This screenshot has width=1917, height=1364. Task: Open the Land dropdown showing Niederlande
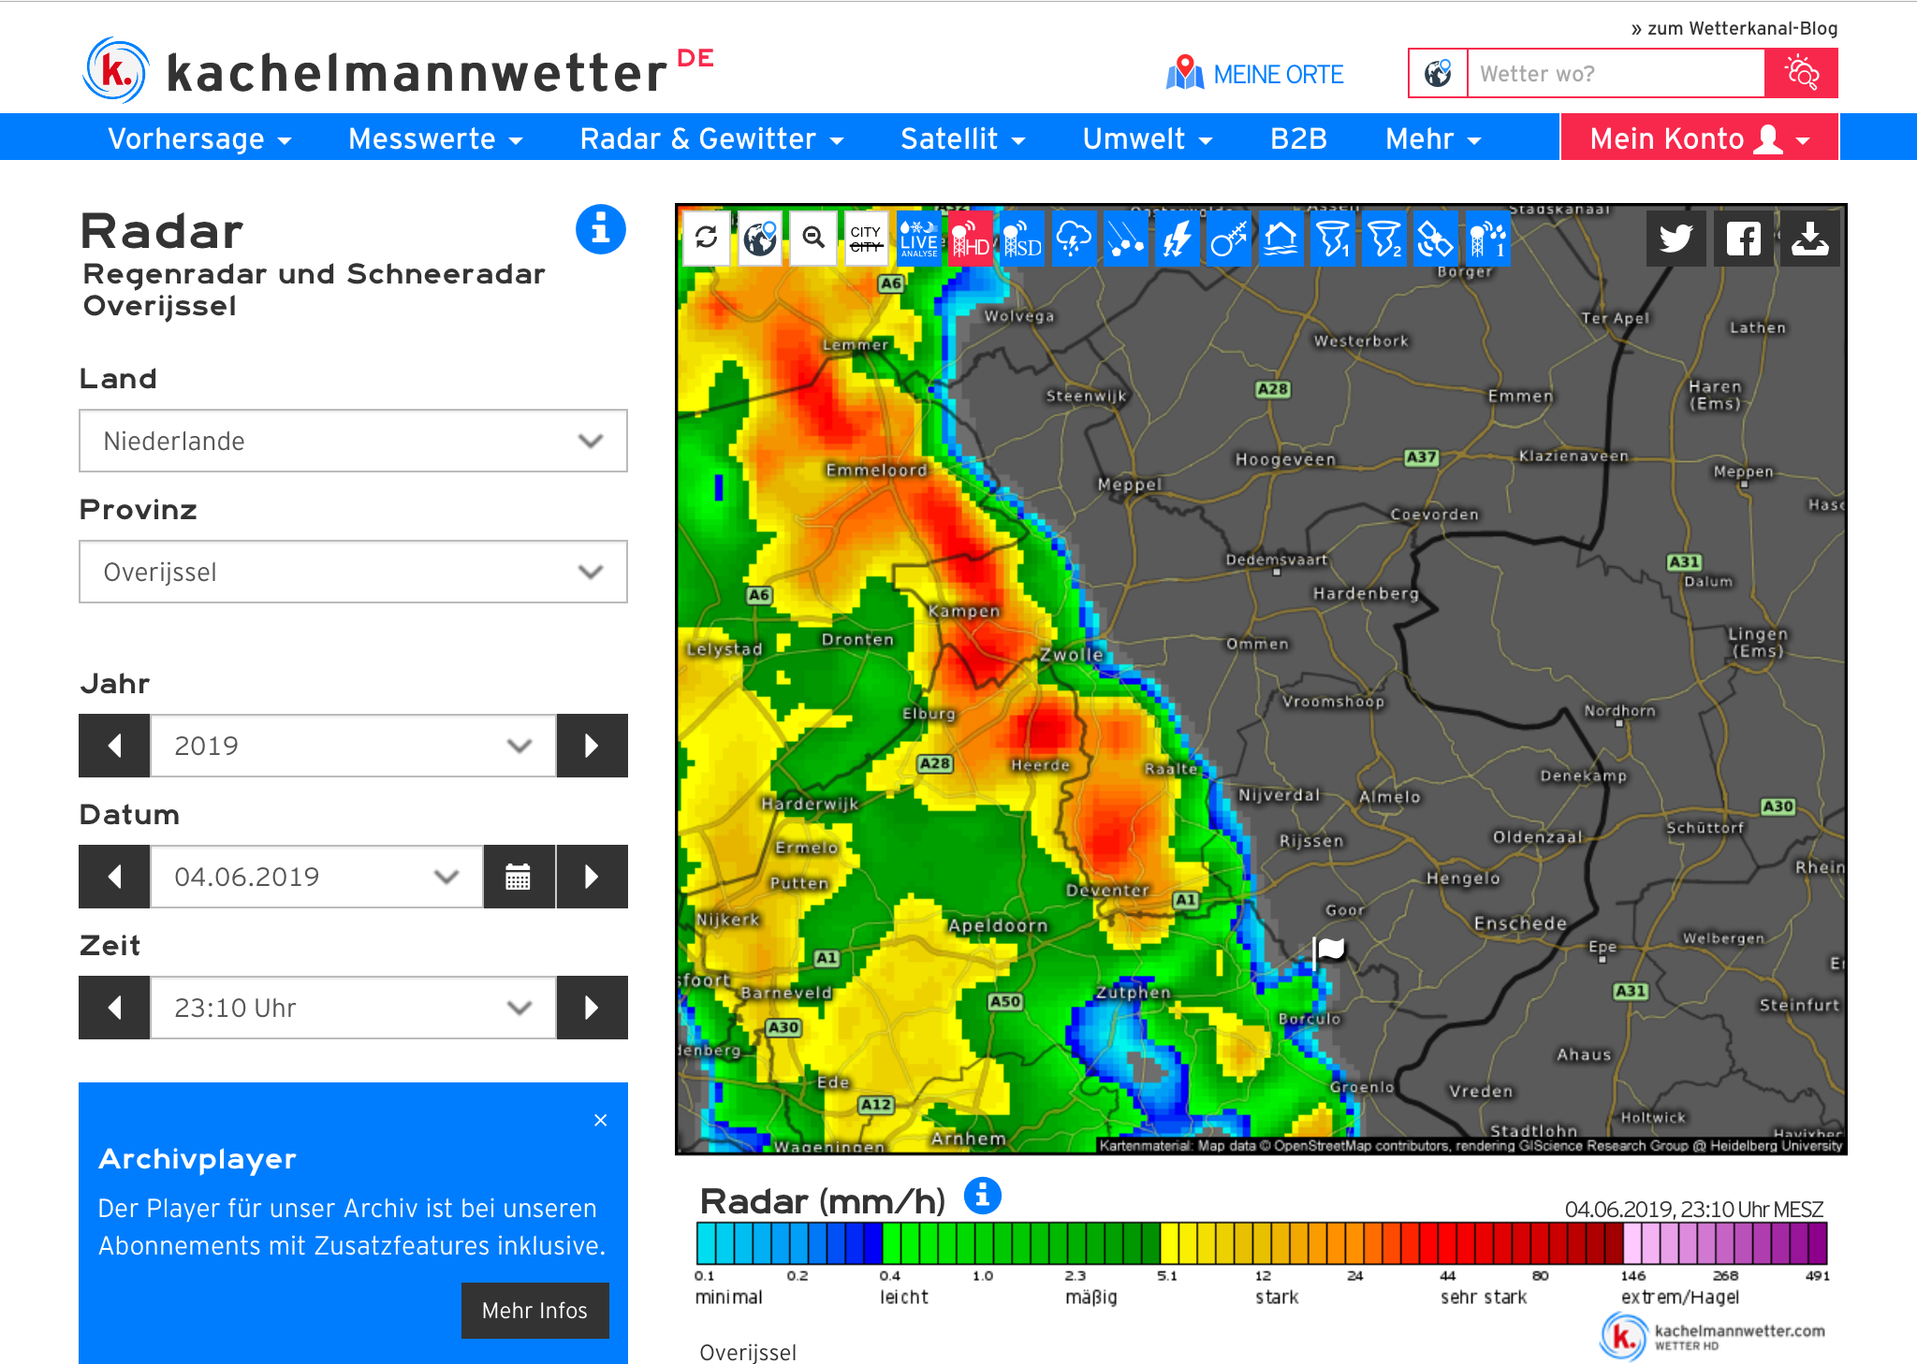pos(353,441)
